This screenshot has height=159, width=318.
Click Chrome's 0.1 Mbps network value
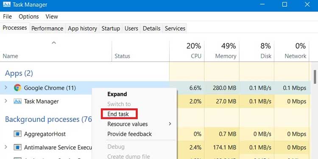coord(295,88)
